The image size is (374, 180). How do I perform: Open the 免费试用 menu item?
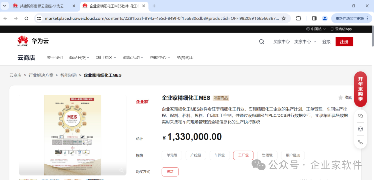[185, 58]
